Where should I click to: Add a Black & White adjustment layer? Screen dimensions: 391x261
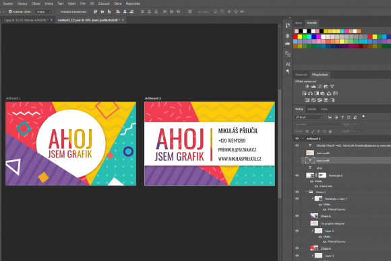click(316, 94)
